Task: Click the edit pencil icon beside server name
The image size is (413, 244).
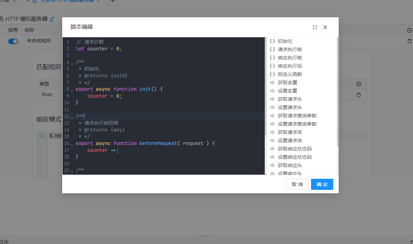Action: pos(52,19)
